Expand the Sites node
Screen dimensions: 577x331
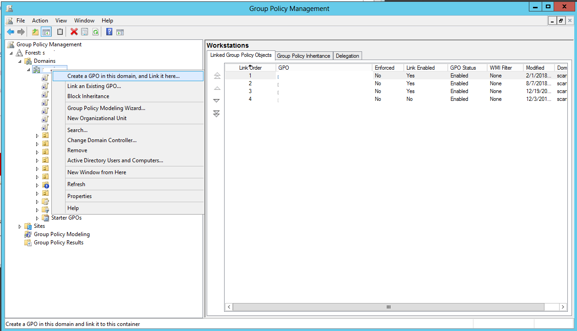click(20, 226)
